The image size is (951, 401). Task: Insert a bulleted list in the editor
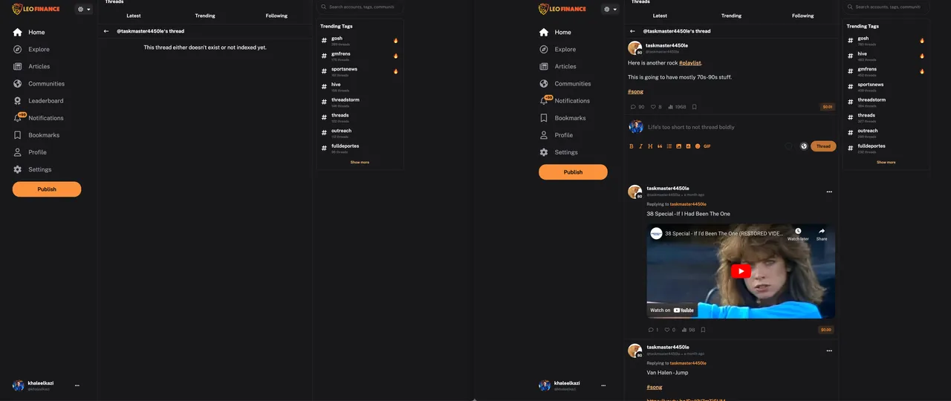(669, 146)
